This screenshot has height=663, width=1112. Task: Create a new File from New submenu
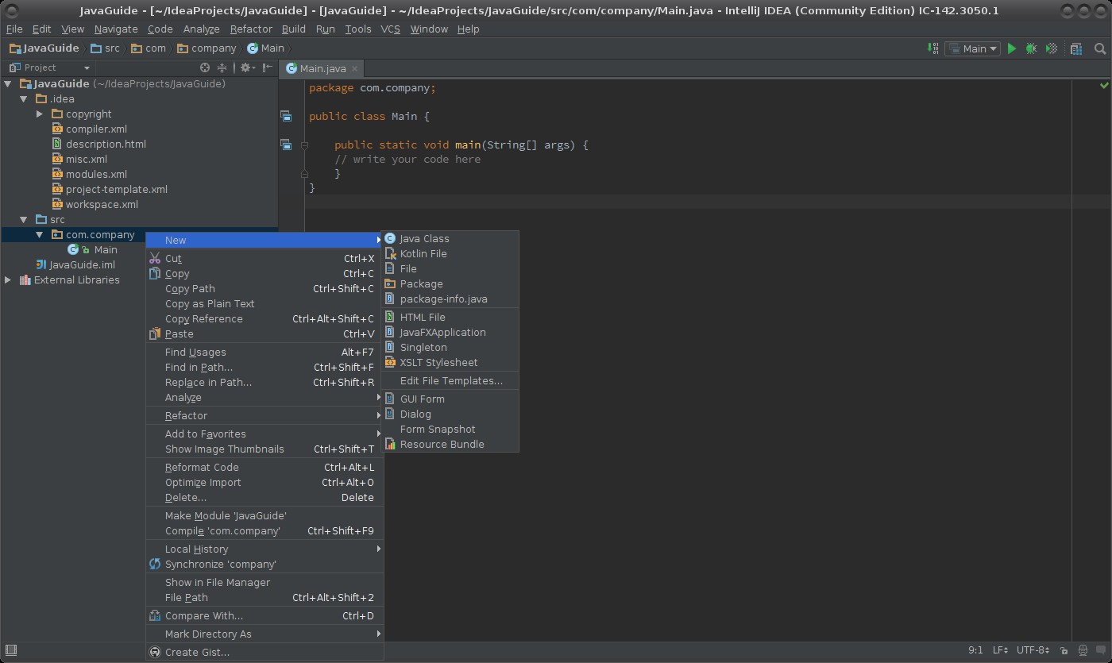pos(450,268)
